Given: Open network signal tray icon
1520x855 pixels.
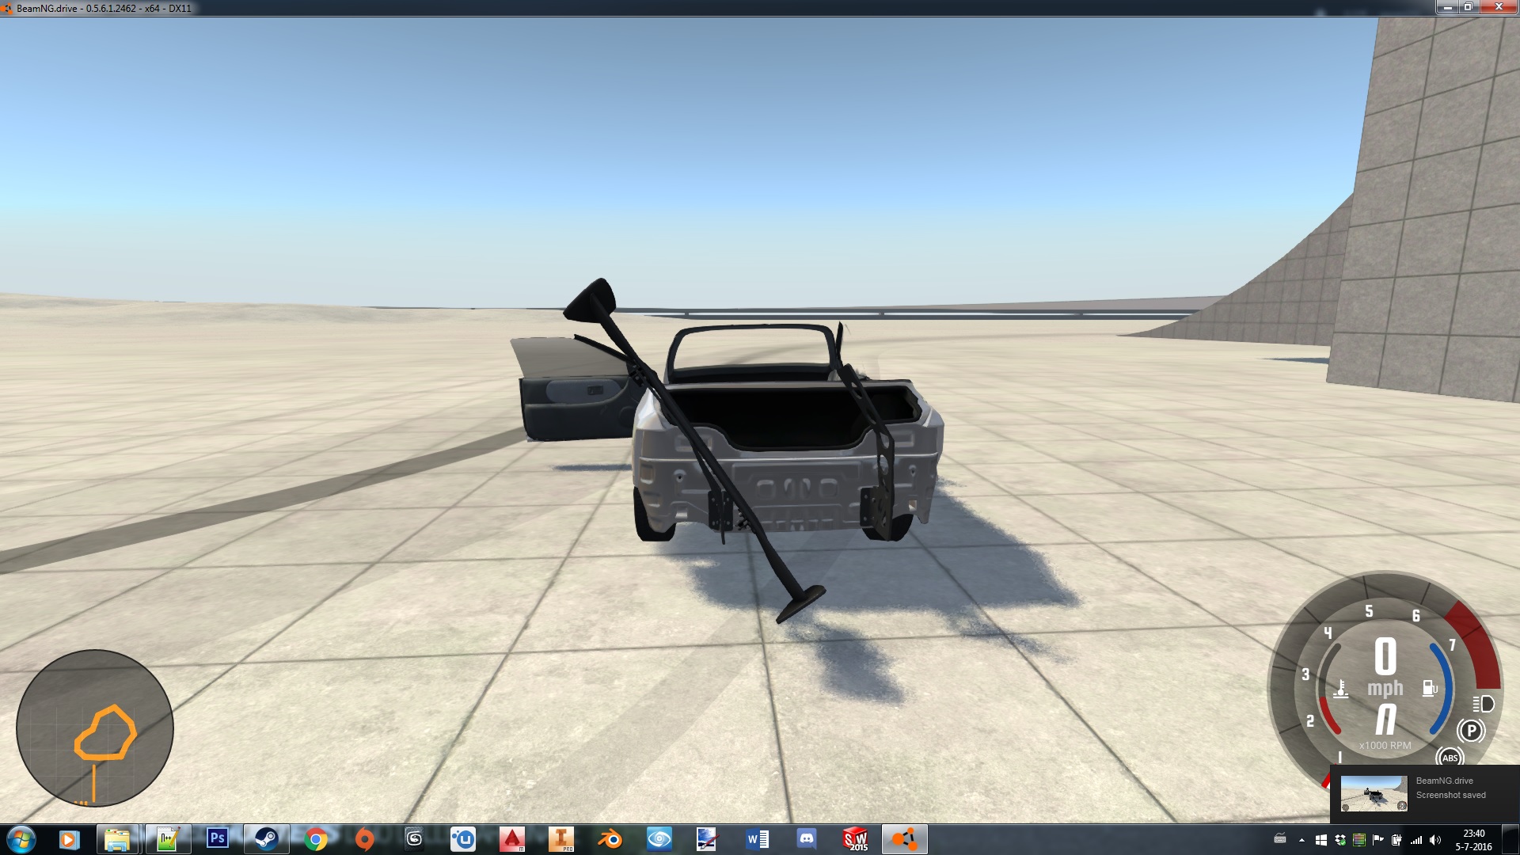Looking at the screenshot, I should [1416, 840].
